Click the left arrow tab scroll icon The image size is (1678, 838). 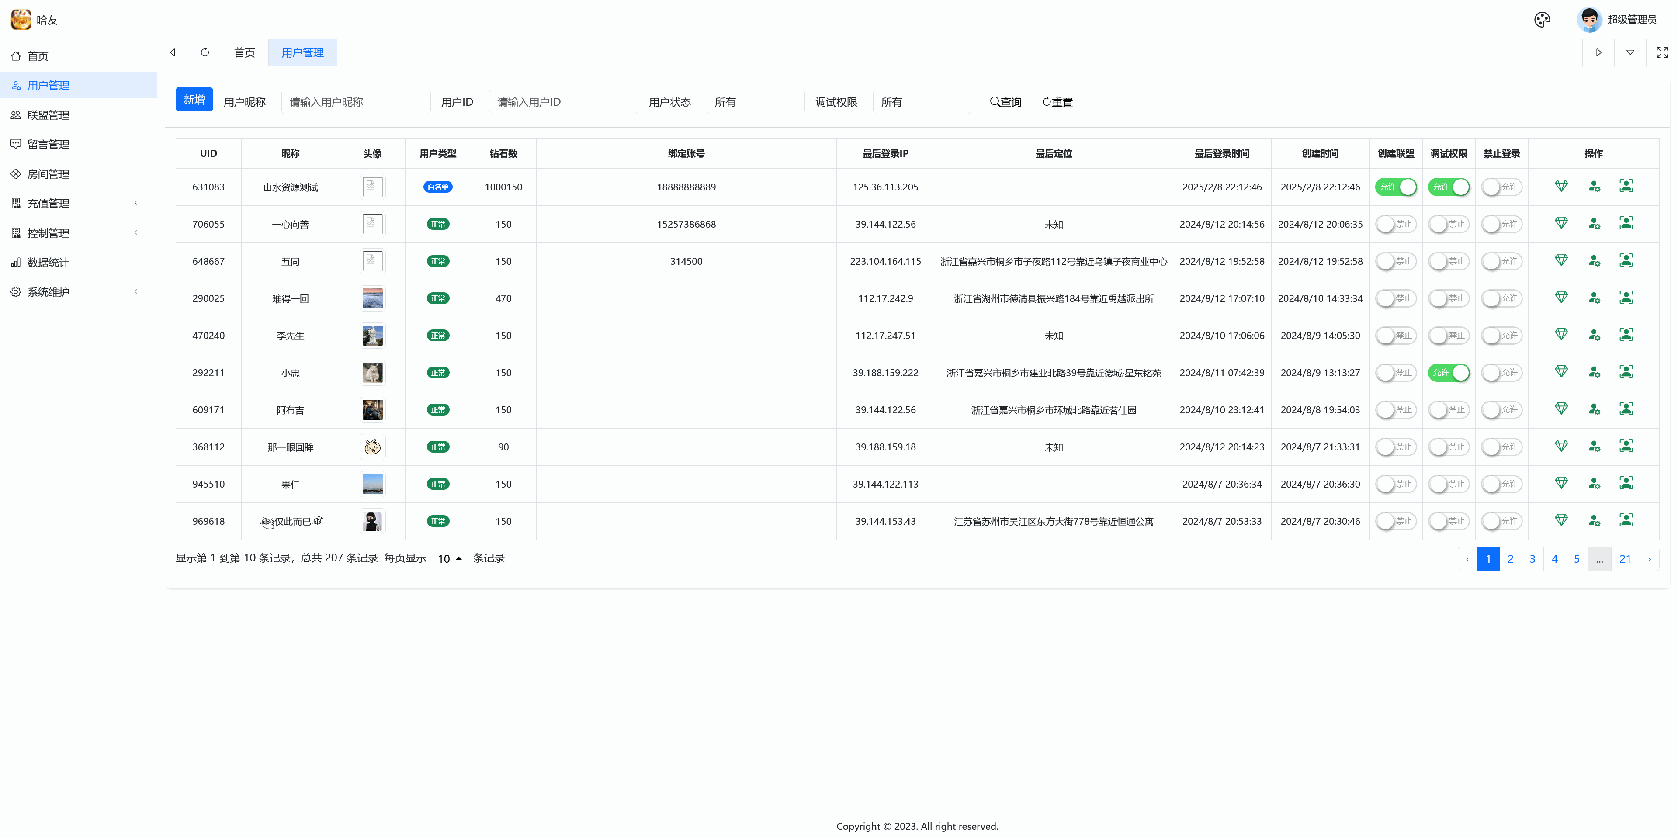173,53
